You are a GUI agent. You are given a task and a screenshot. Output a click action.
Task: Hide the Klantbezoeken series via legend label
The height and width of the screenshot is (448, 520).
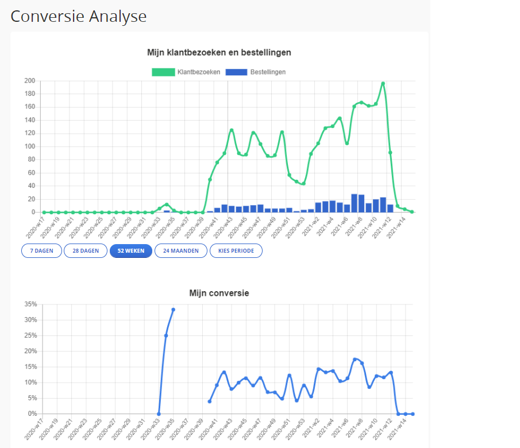[x=199, y=72]
